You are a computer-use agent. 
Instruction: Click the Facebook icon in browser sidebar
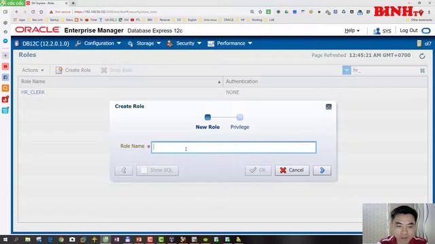coord(5,77)
